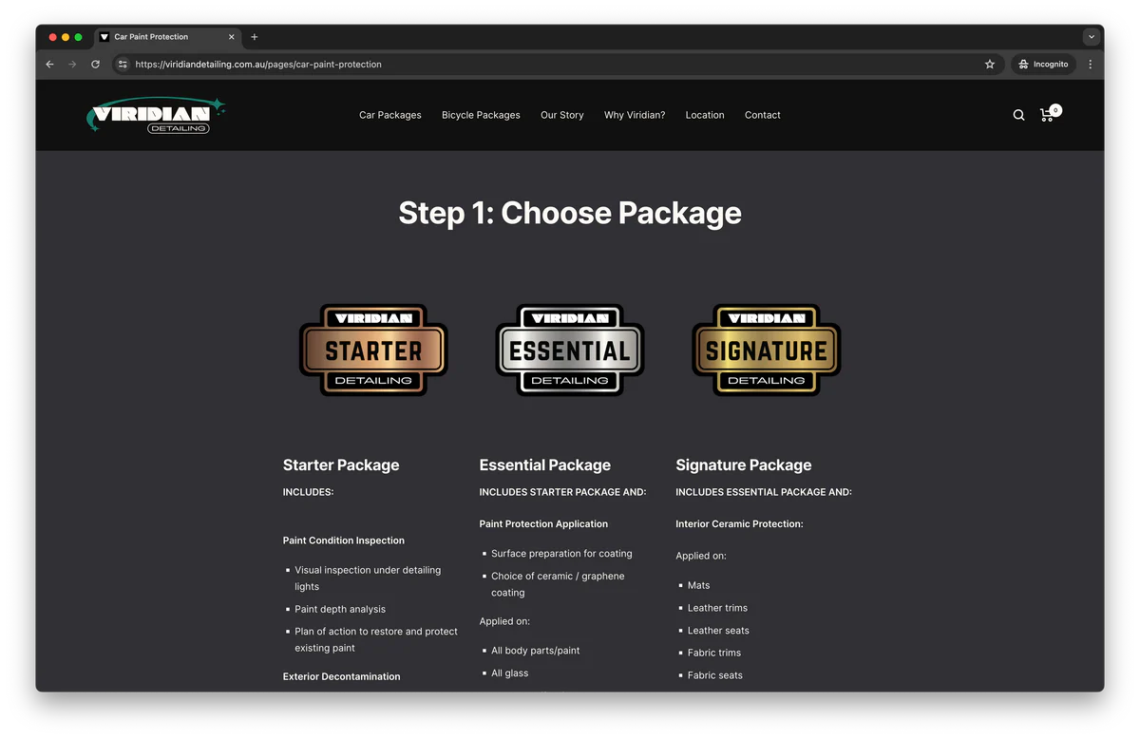
Task: Click the Visual inspection under detailing lights item
Action: (x=368, y=578)
